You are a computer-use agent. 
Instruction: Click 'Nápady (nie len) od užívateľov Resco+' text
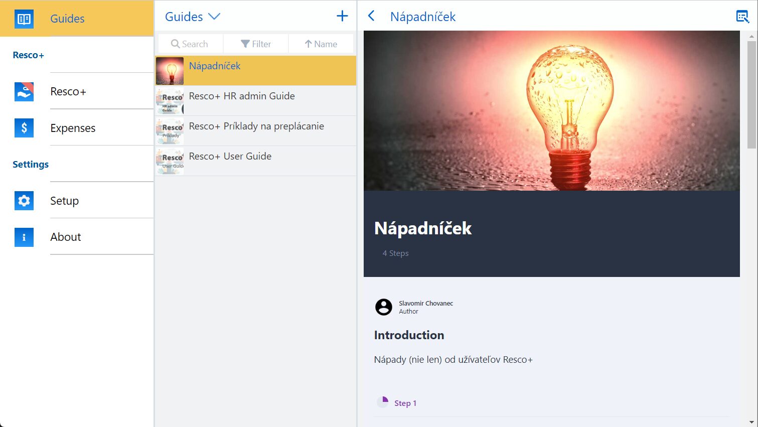click(453, 359)
